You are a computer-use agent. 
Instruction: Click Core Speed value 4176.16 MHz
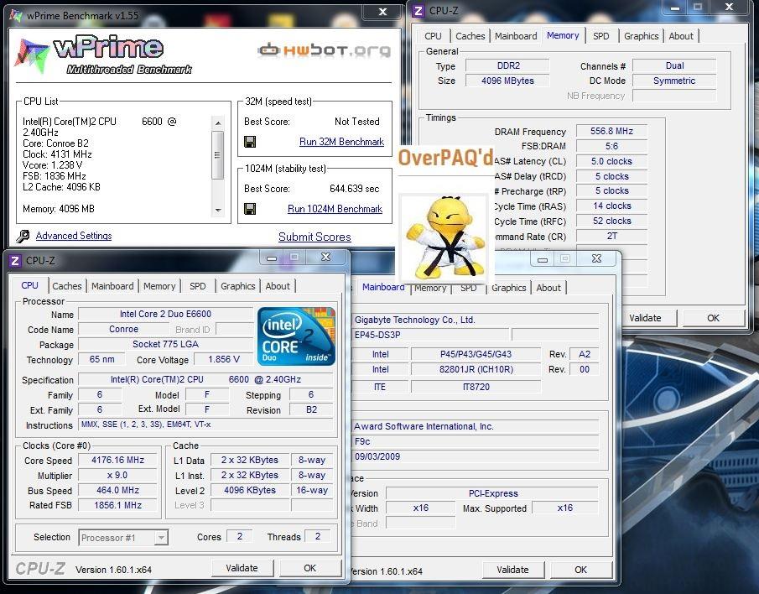(117, 460)
